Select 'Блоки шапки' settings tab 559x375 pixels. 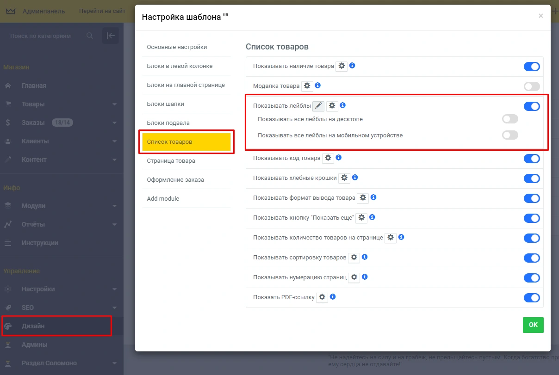[165, 104]
